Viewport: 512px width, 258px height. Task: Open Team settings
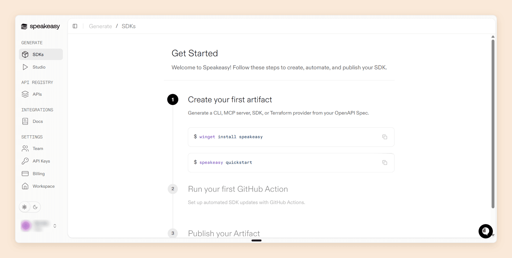[41, 149]
